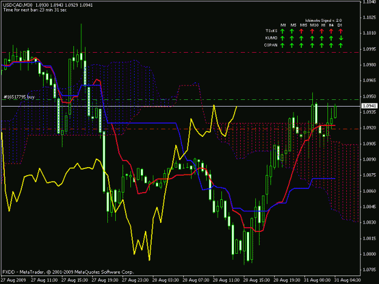This screenshot has width=379, height=284.
Task: Click the TSxKS M5 green up arrow
Action: click(292, 31)
